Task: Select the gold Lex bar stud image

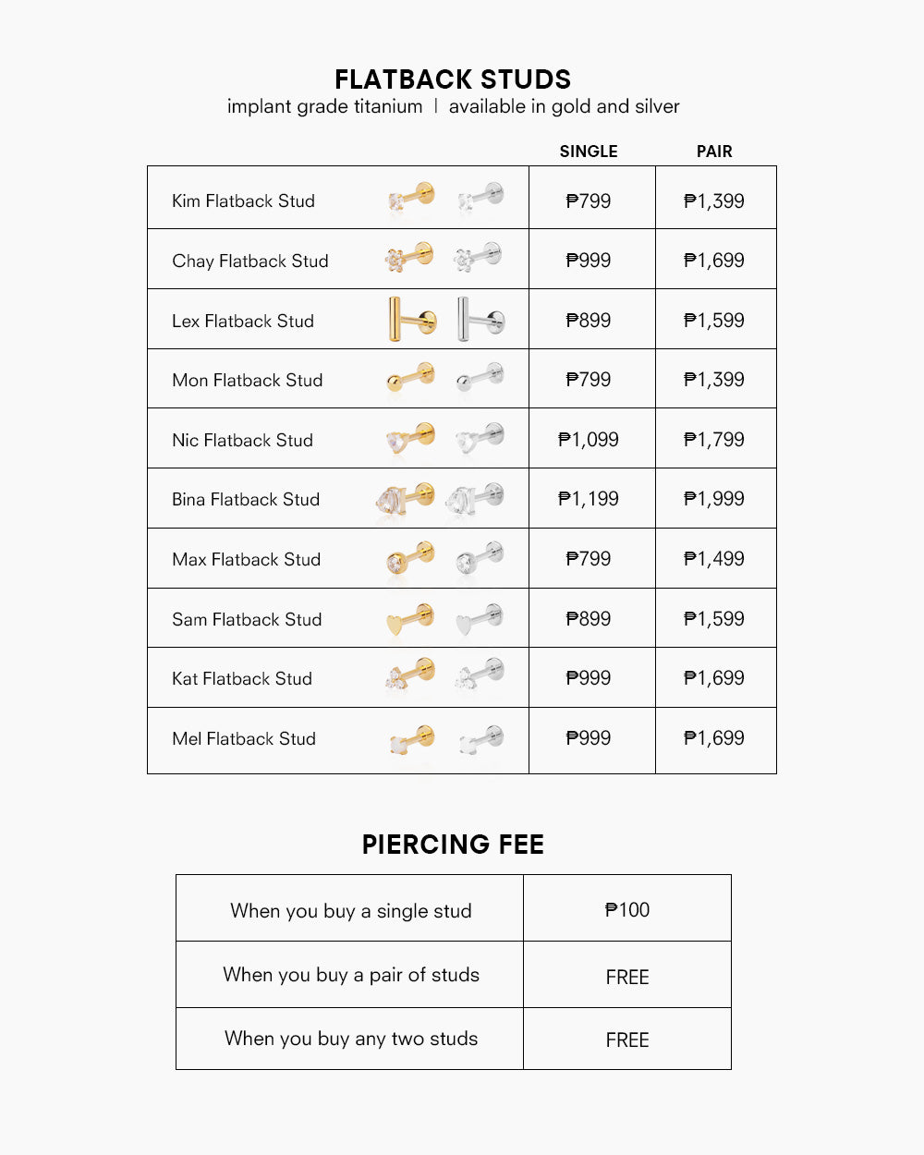Action: [412, 319]
